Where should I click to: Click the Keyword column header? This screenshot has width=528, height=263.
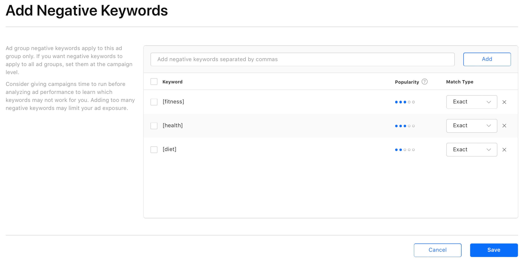click(x=172, y=82)
